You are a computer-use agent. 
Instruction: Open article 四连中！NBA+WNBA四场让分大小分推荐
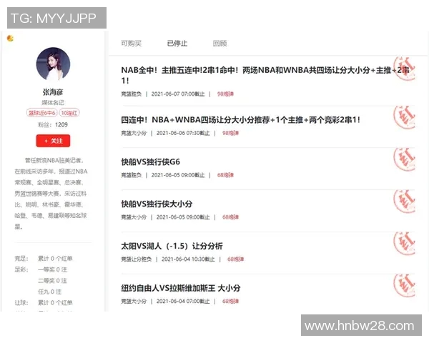[240, 120]
